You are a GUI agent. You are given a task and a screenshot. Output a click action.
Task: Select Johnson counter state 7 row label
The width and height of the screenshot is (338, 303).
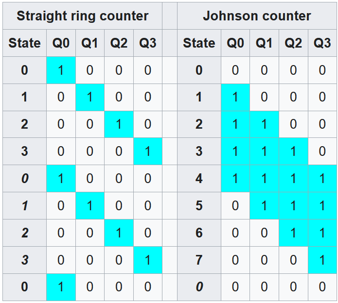[x=199, y=260]
